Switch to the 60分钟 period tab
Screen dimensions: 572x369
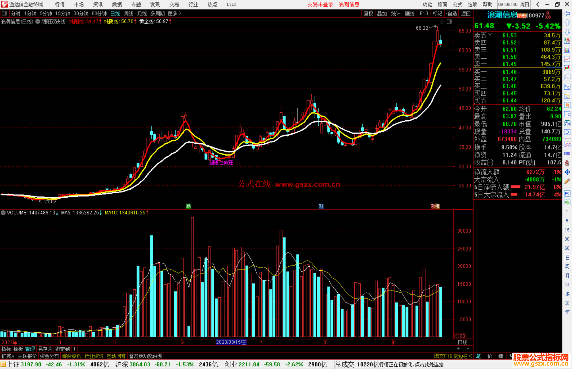(99, 13)
